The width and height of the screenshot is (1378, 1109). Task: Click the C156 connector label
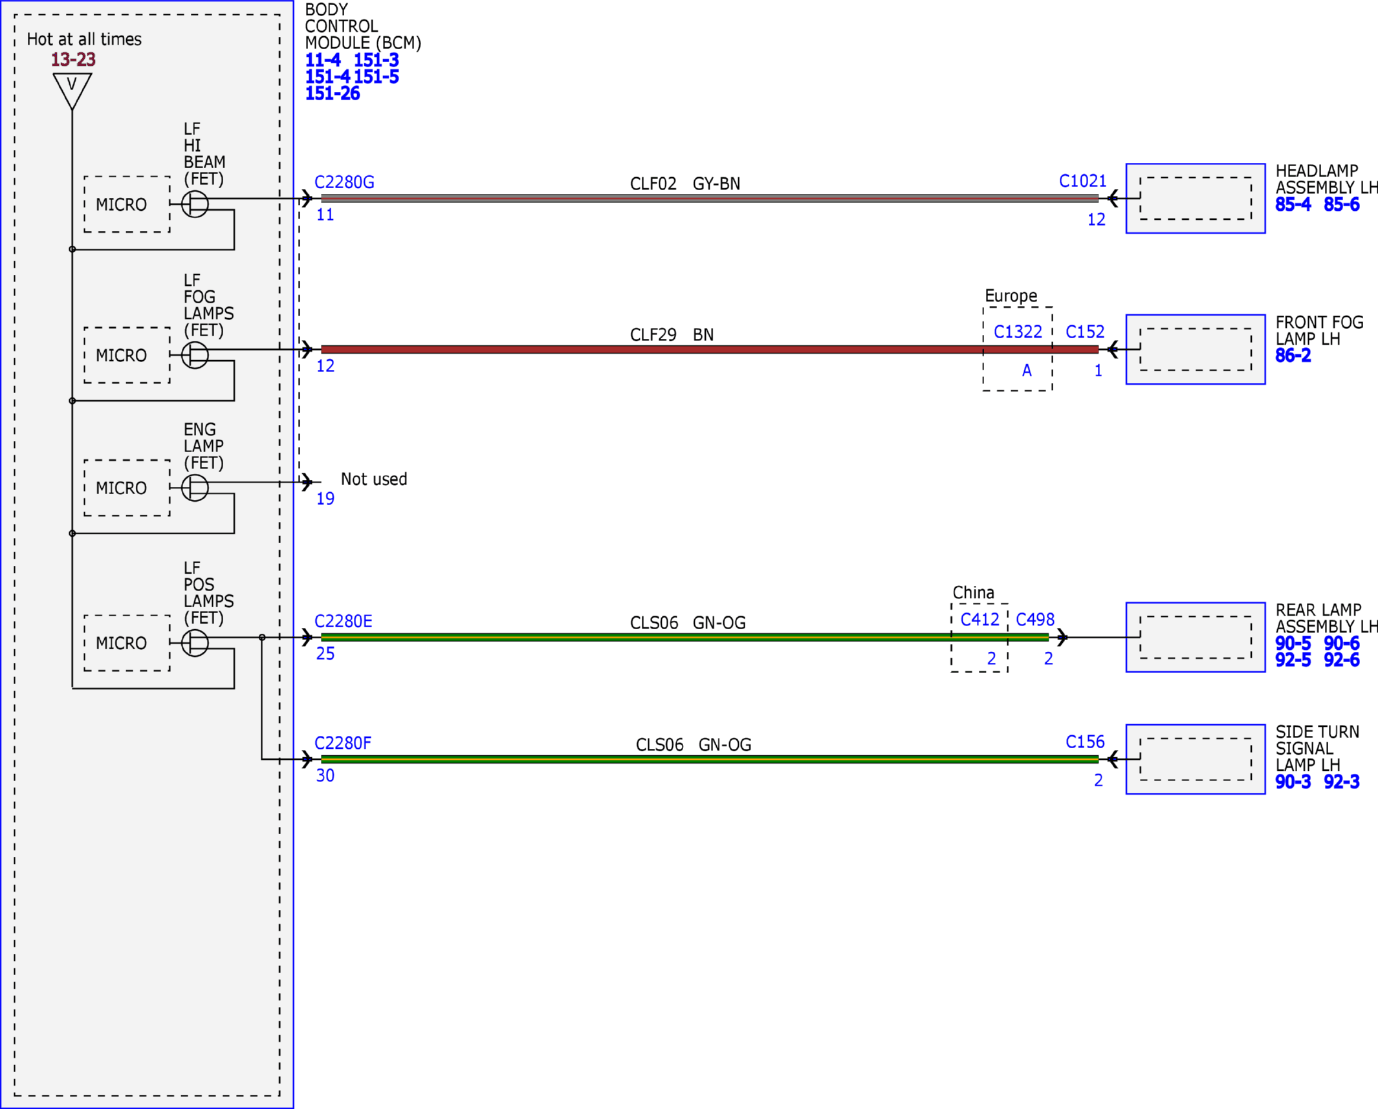(1085, 742)
